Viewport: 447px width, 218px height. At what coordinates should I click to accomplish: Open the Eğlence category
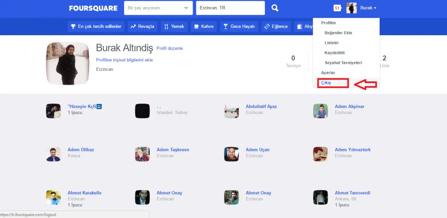coord(276,27)
